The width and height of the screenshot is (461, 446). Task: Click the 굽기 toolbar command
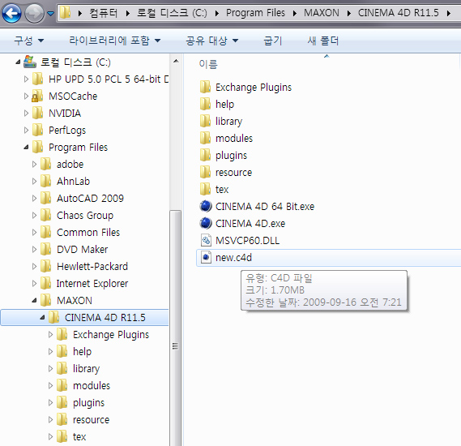tap(273, 41)
